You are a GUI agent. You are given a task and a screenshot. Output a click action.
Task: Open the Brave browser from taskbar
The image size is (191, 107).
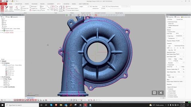[56, 105]
